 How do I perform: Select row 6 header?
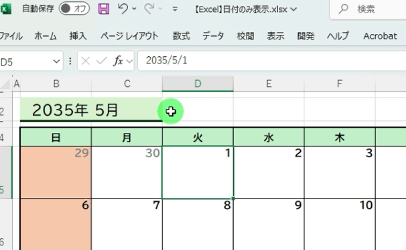[x=5, y=224]
